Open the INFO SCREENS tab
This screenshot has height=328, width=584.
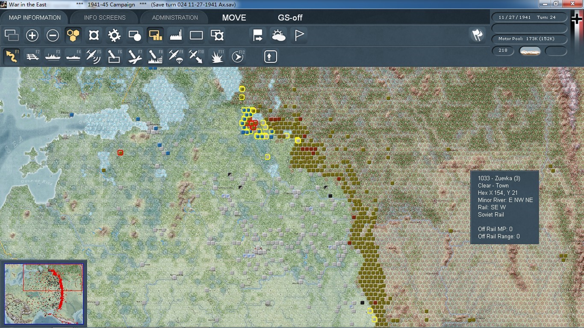[x=105, y=18]
